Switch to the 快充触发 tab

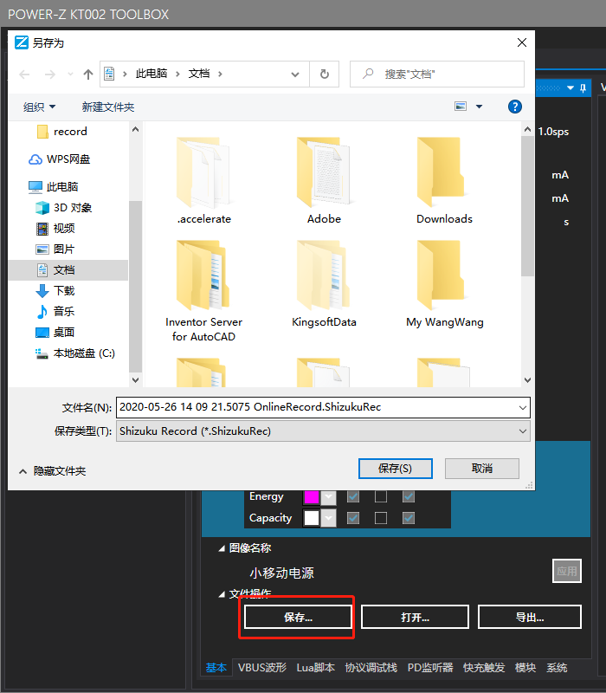click(x=484, y=667)
